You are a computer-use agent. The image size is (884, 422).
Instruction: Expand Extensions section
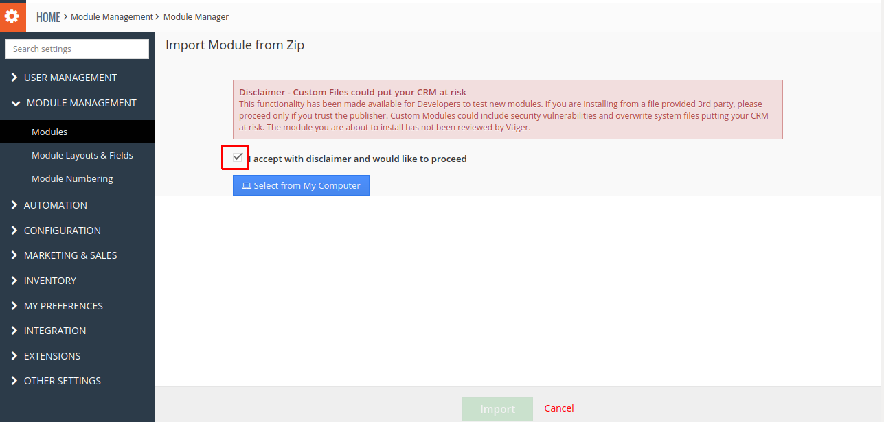[x=52, y=356]
